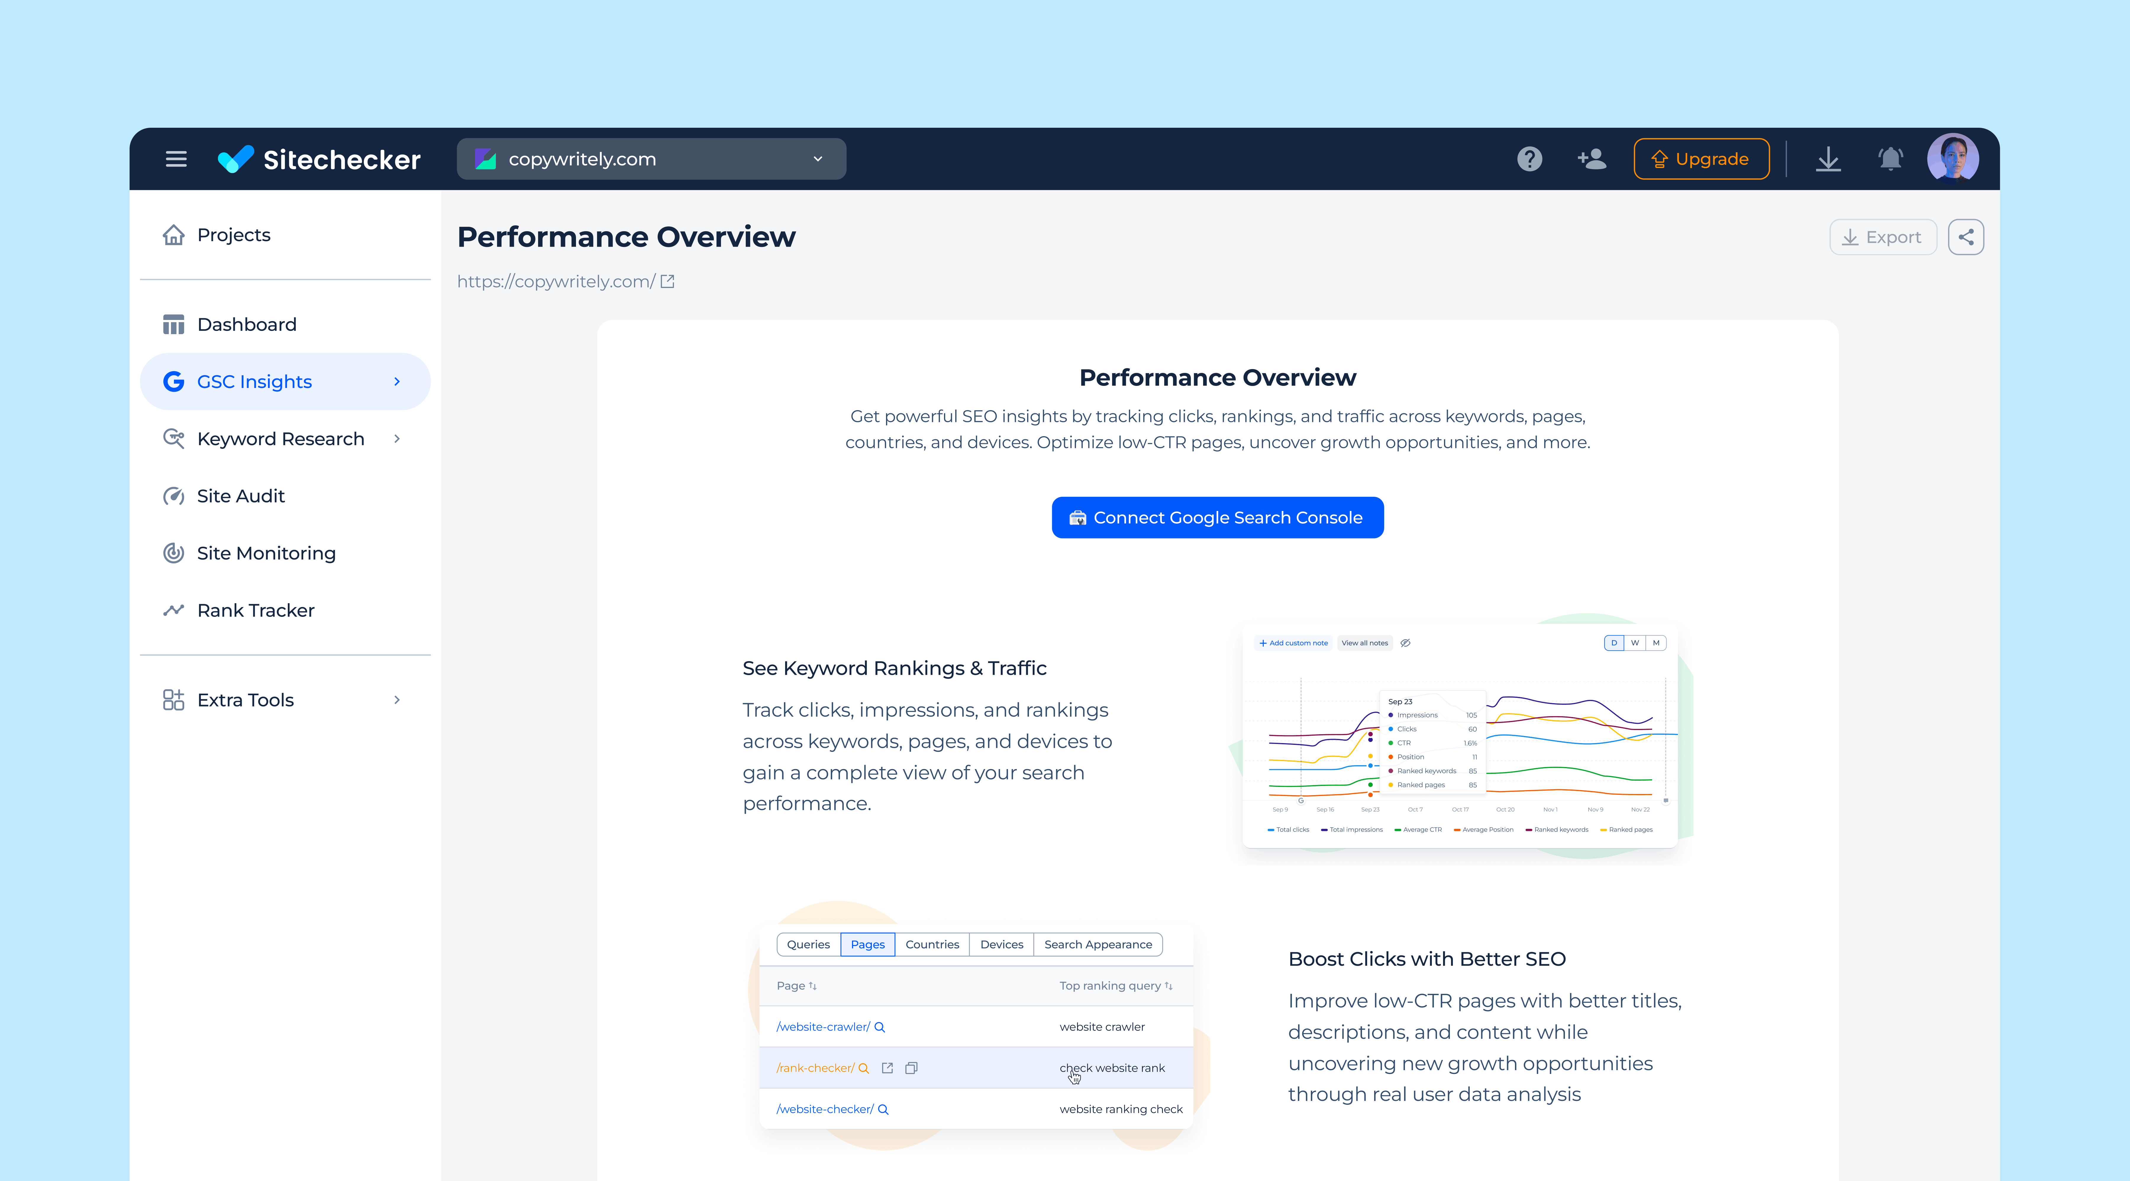Click Connect Google Search Console button
Viewport: 2130px width, 1181px height.
pyautogui.click(x=1217, y=517)
